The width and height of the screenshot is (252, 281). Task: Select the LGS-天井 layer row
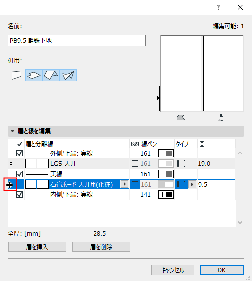(x=122, y=163)
